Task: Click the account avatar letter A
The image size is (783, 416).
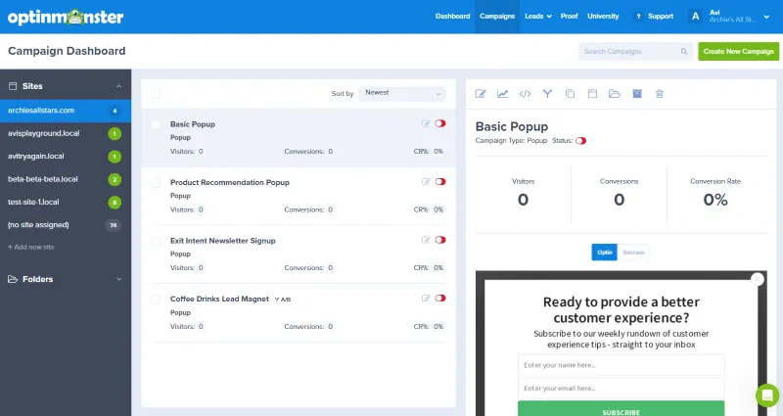Action: (695, 17)
